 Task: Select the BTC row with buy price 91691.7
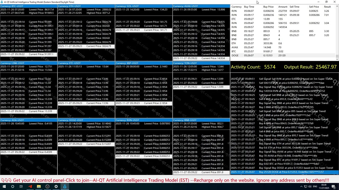pos(283,51)
